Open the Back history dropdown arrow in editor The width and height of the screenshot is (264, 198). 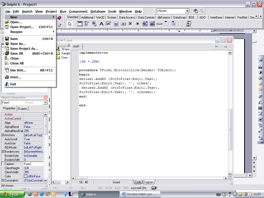[x=221, y=47]
